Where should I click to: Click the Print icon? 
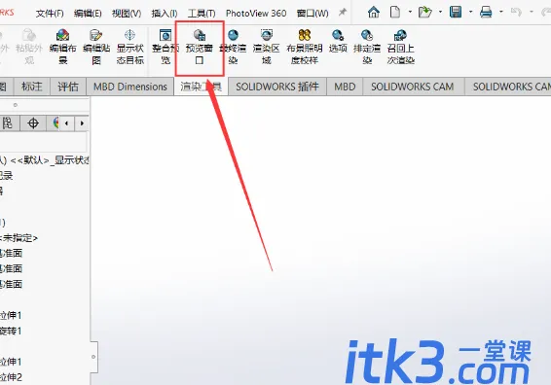(486, 13)
